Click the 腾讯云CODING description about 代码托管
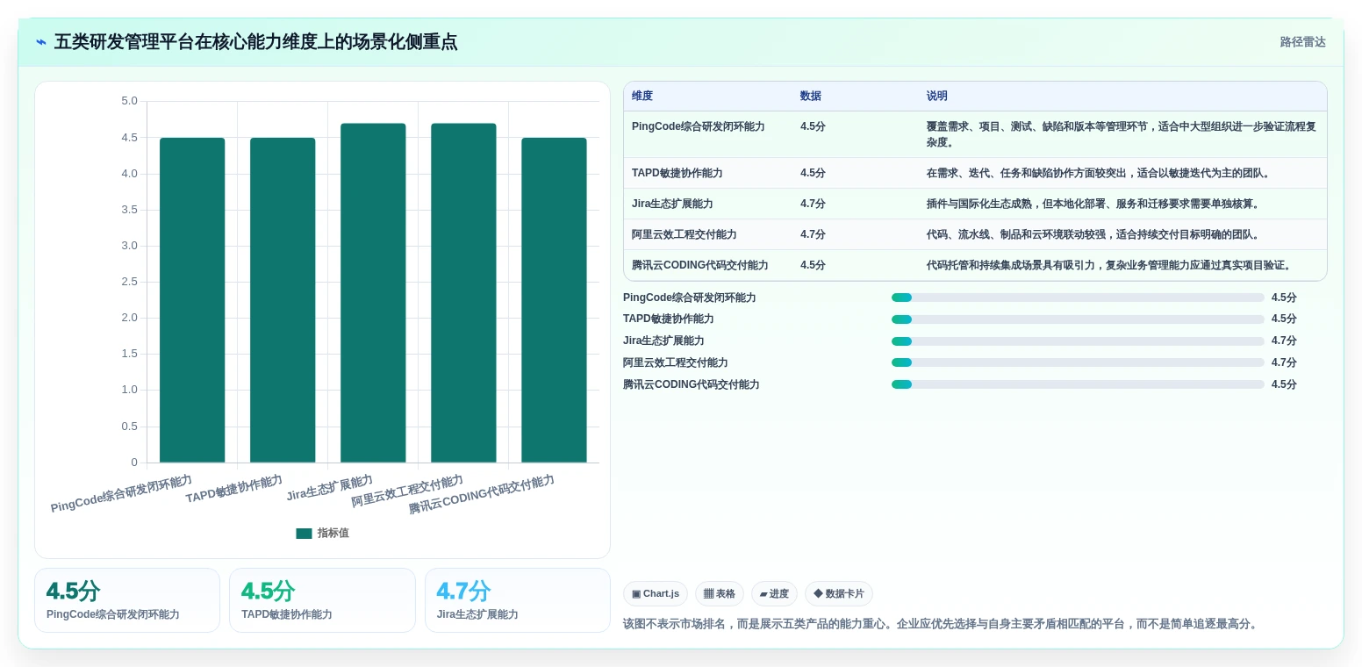Screen dimensions: 1362x667 (1109, 265)
